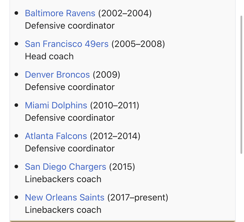This screenshot has height=222, width=244.
Task: Click the (2017–present) text
Action: [138, 198]
